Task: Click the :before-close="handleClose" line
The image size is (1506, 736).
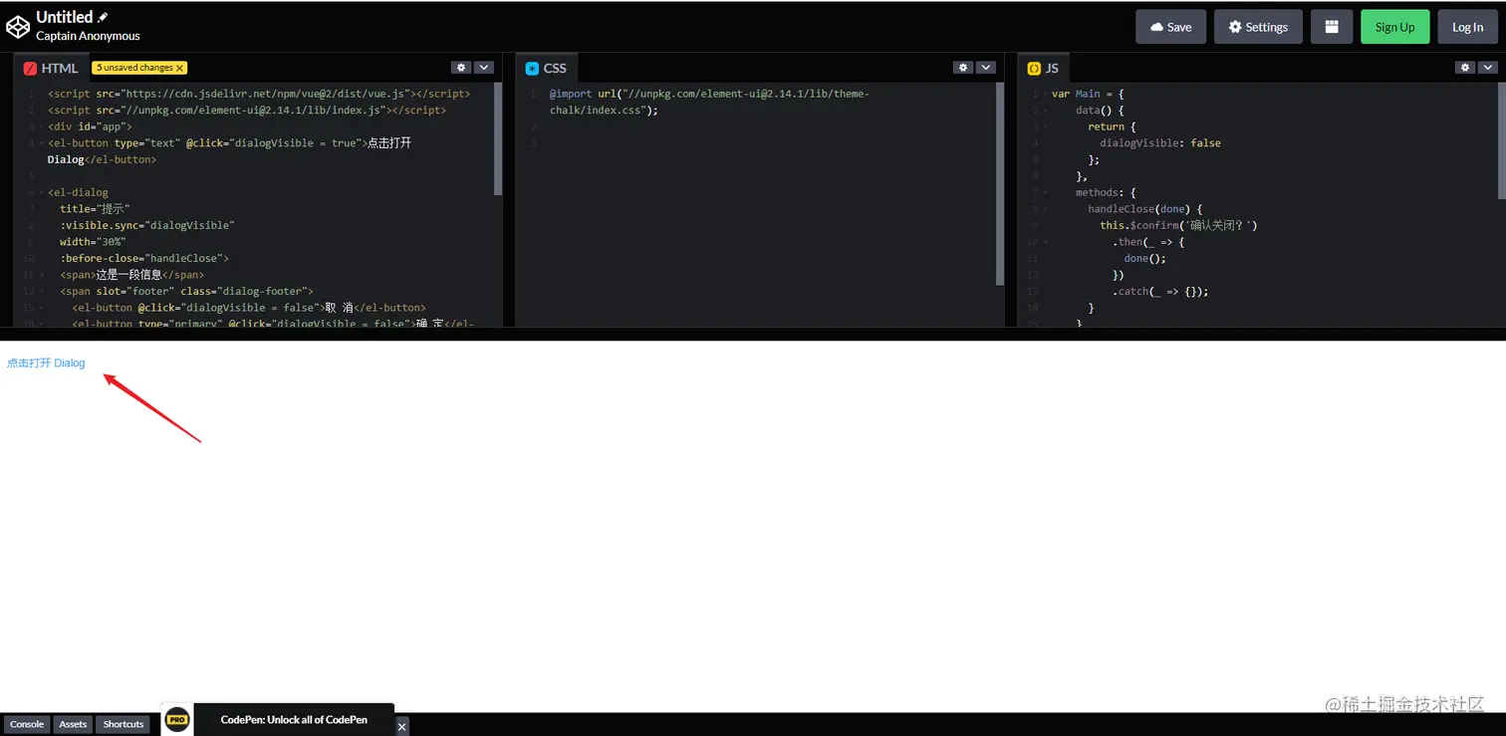Action: [144, 258]
